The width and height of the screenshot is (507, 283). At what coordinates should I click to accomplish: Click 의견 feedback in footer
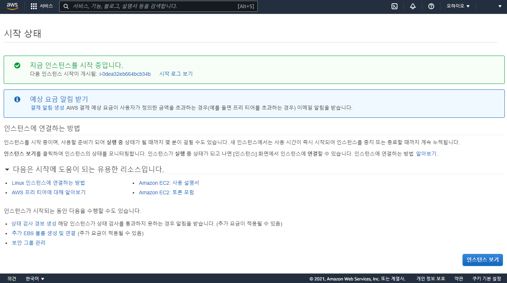point(12,279)
